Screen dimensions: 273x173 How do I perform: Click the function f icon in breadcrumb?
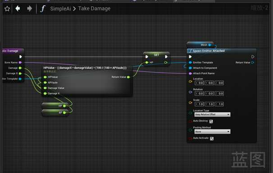click(43, 9)
